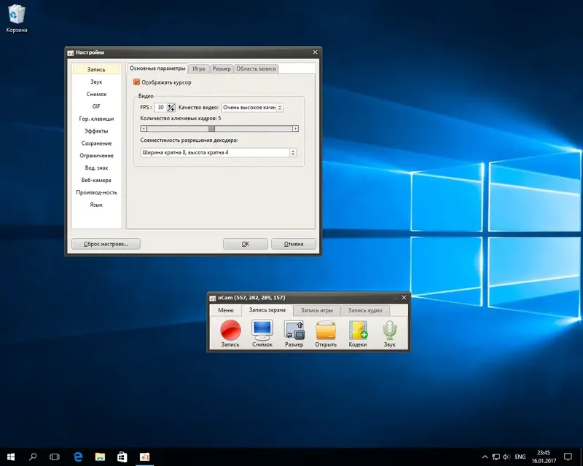Click the Звук microphone icon
This screenshot has width=583, height=466.
click(390, 330)
